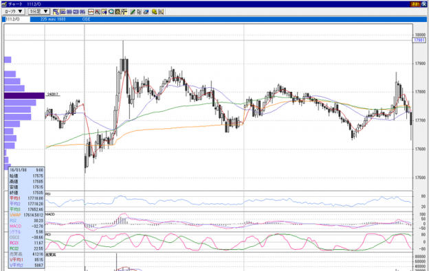429x271 pixels.
Task: Select the eraser tool in toolbar
Action: tap(146, 12)
